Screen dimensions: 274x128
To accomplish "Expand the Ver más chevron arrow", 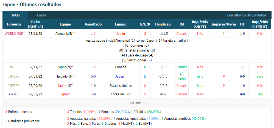I will (146, 103).
